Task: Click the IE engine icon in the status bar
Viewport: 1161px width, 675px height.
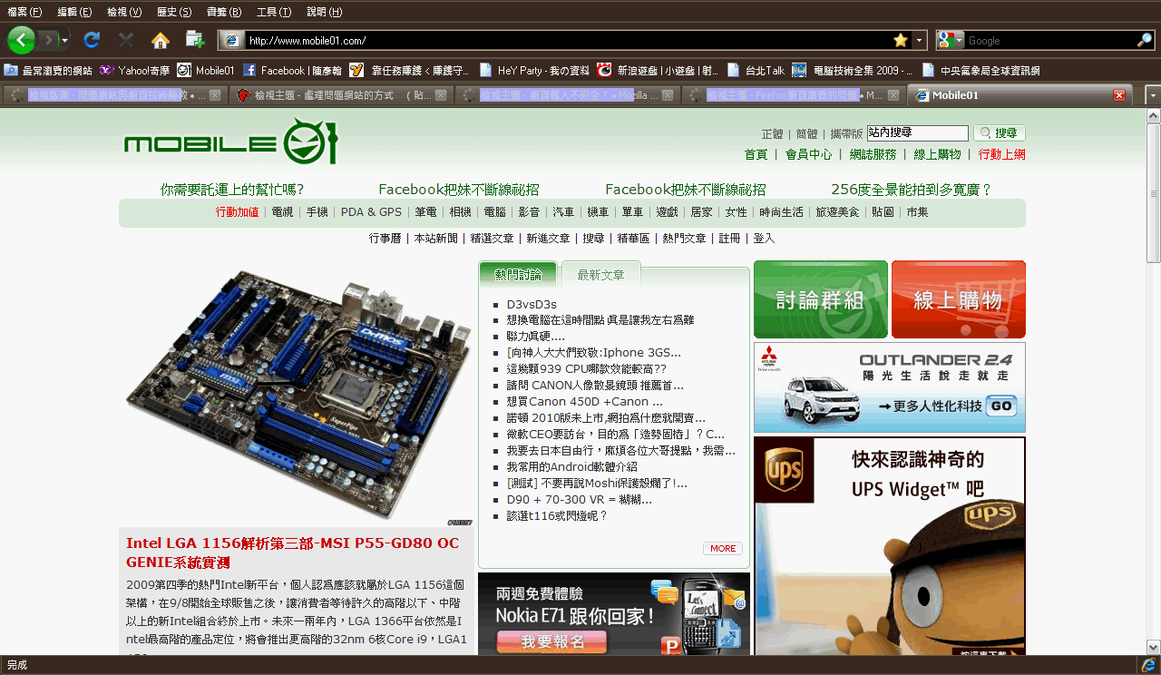Action: click(1148, 665)
